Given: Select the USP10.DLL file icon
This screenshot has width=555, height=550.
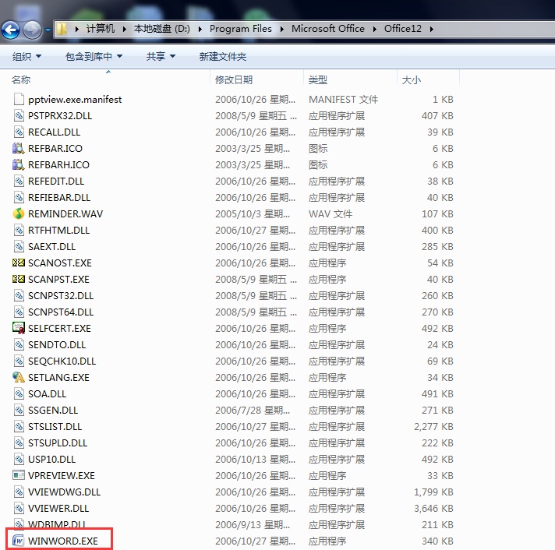Looking at the screenshot, I should (x=19, y=459).
